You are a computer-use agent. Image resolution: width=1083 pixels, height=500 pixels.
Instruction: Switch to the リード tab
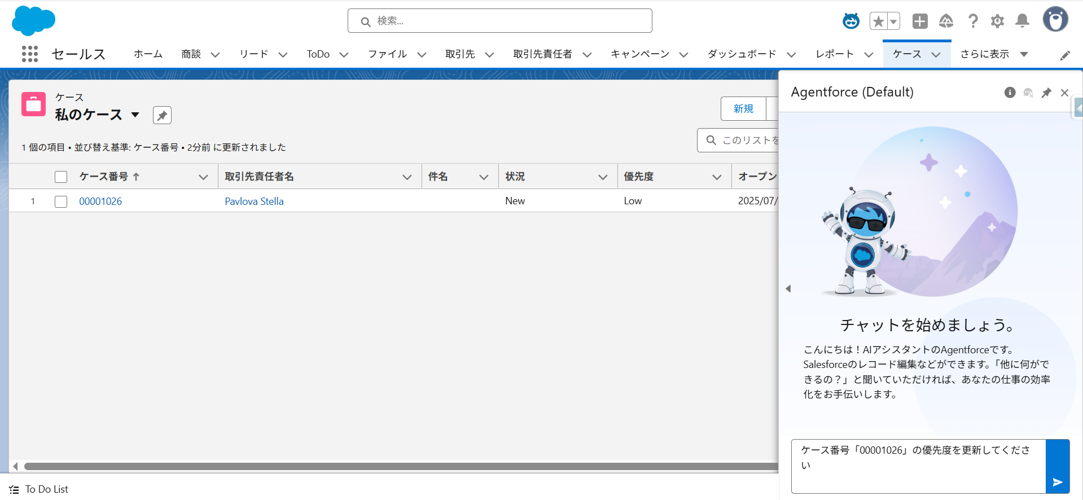(253, 54)
